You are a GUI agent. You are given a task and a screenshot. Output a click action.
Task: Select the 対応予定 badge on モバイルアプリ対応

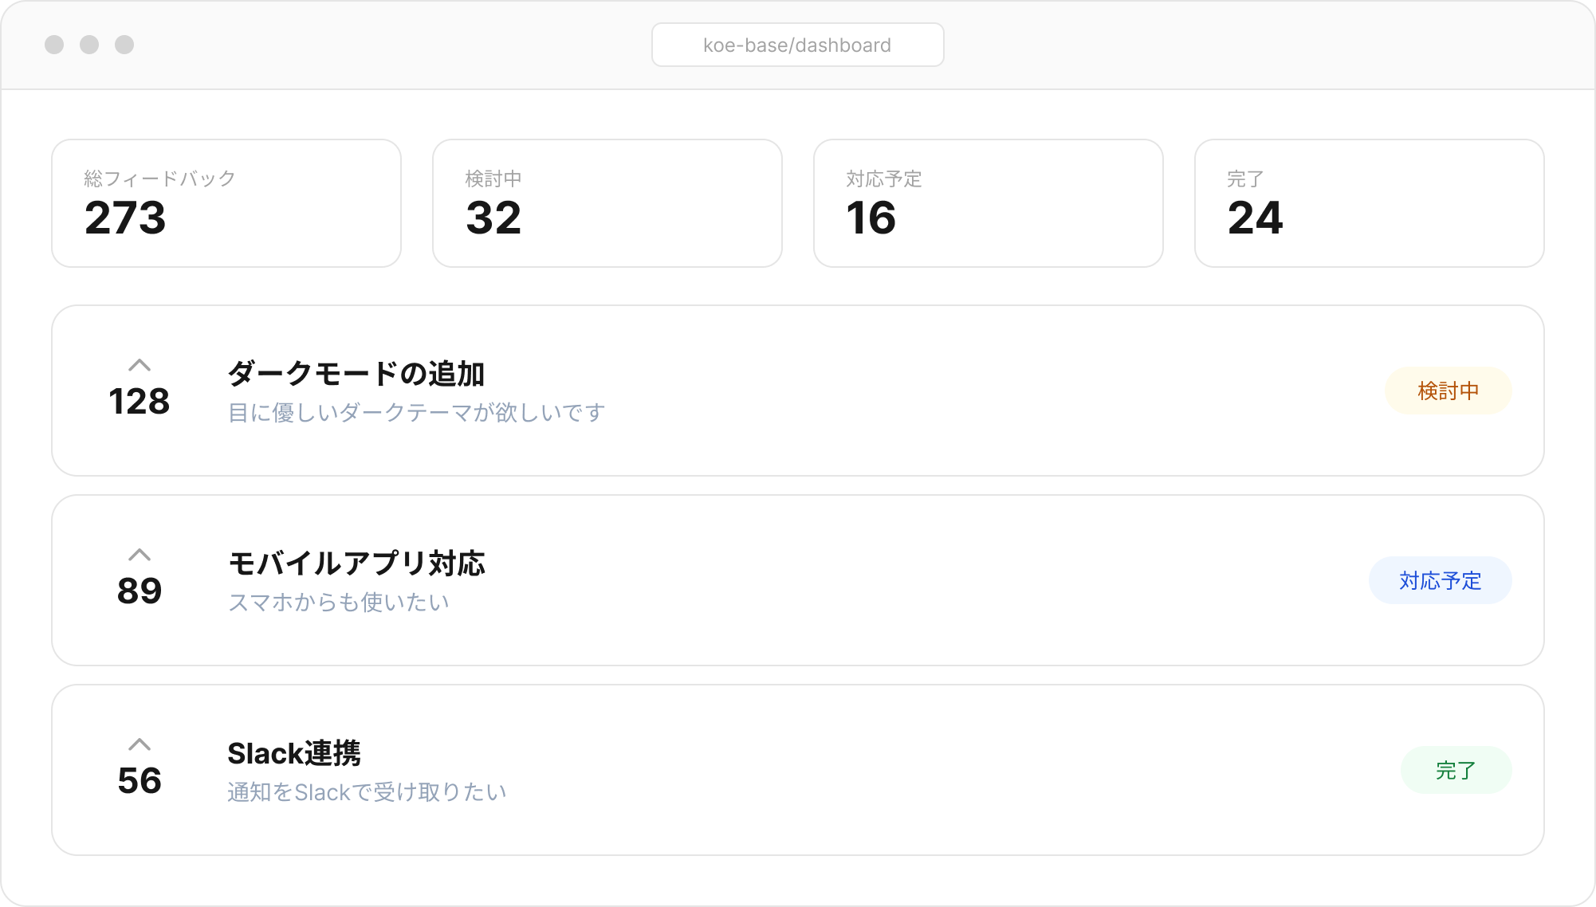(x=1440, y=580)
